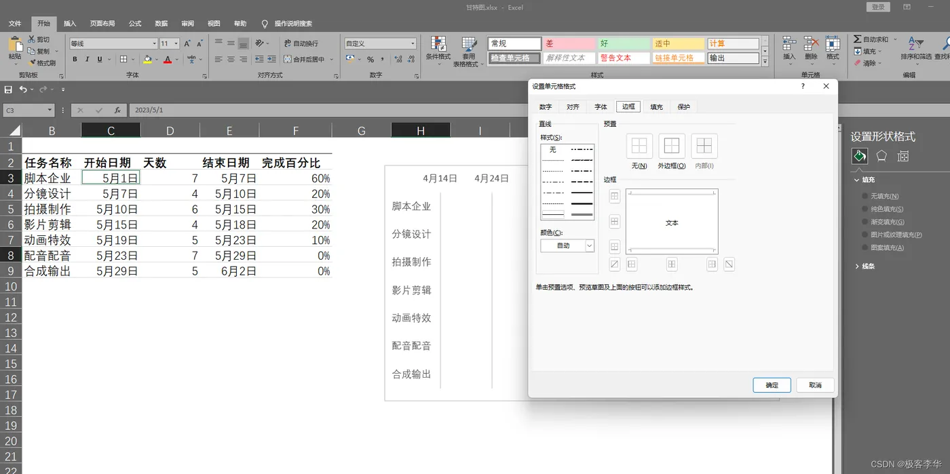Click the Effects pentagon icon
This screenshot has height=474, width=950.
(881, 156)
